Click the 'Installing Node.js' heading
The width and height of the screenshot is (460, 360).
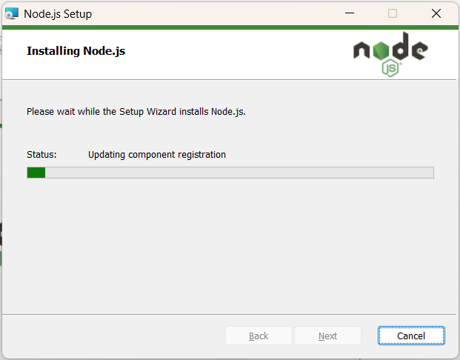[76, 51]
